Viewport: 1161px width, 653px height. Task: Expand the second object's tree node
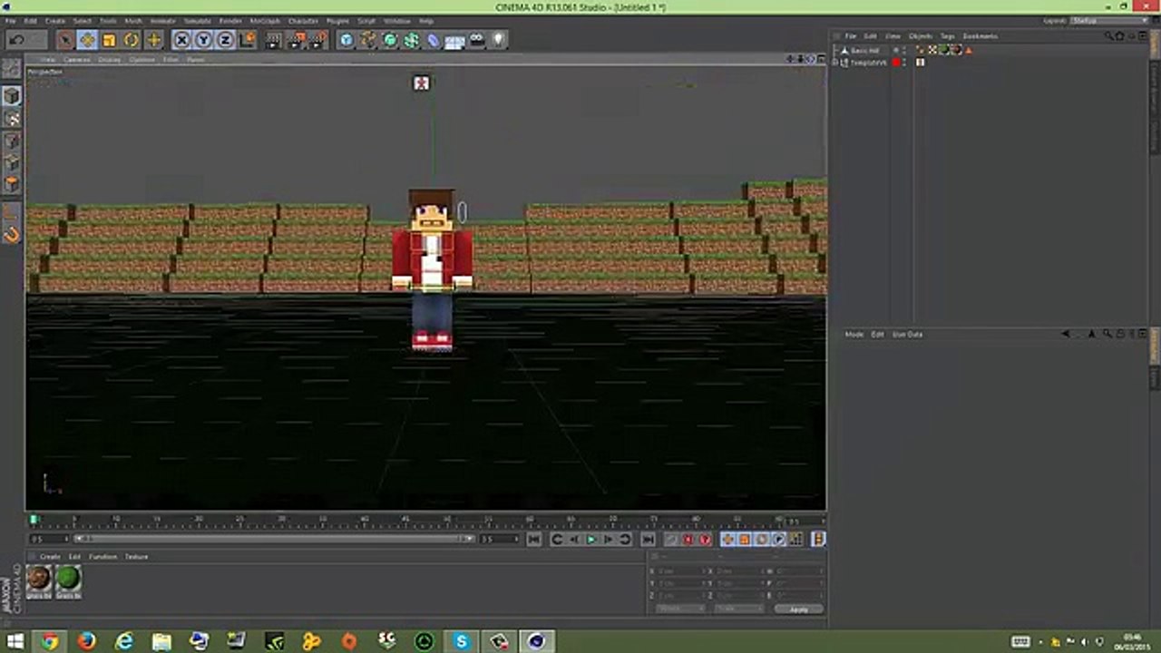tap(835, 63)
